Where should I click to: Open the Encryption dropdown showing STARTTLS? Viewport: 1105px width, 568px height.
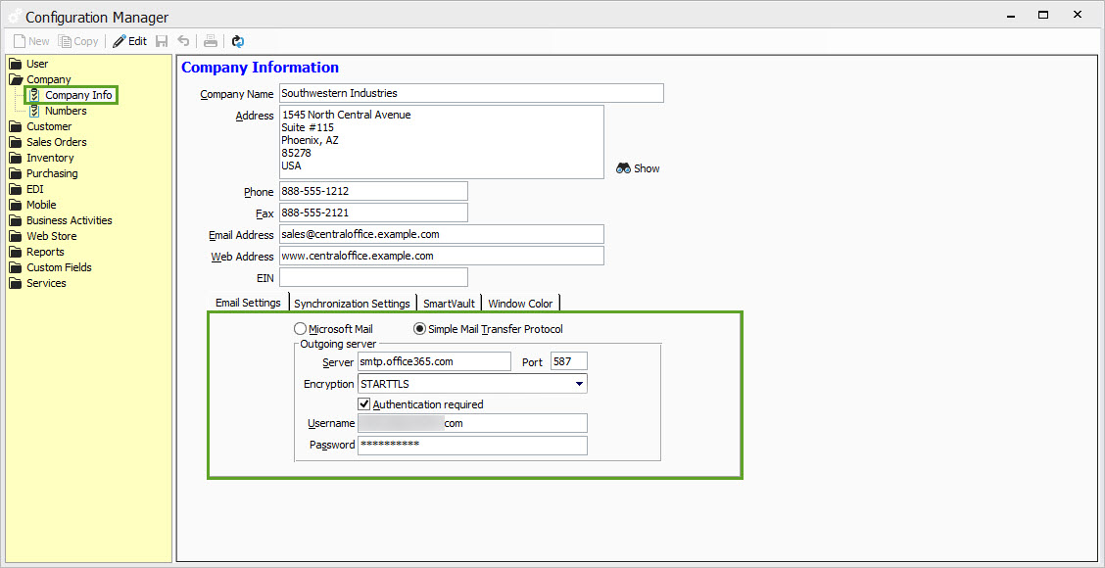tap(473, 383)
